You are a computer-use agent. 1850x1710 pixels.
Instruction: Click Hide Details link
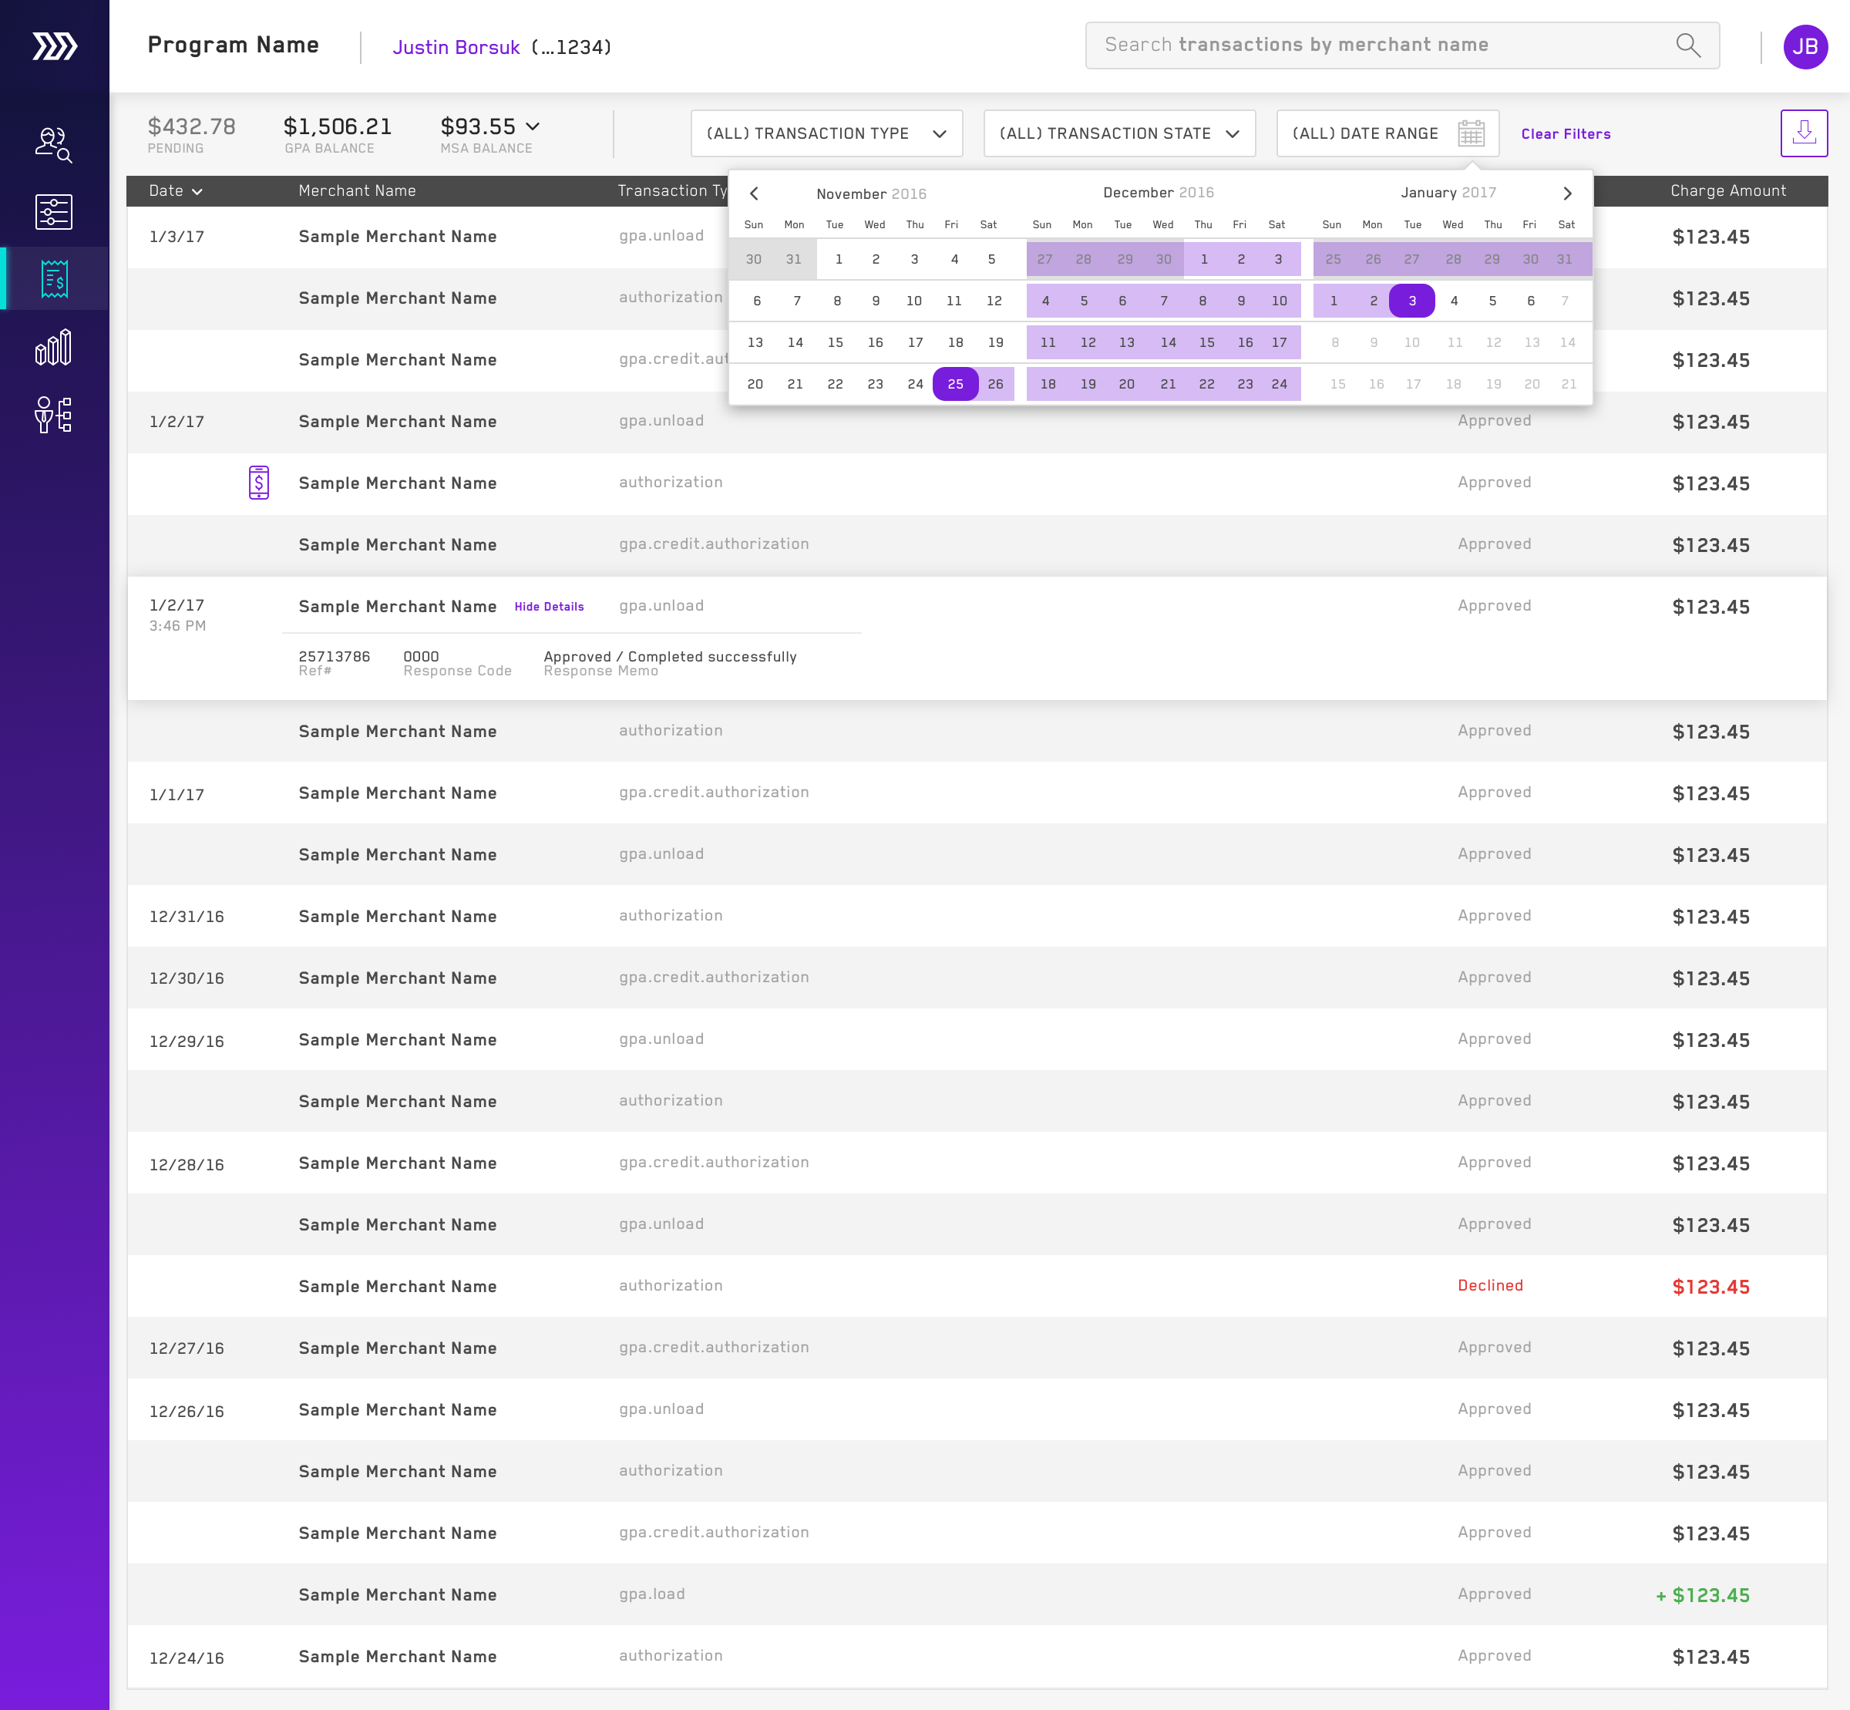550,607
